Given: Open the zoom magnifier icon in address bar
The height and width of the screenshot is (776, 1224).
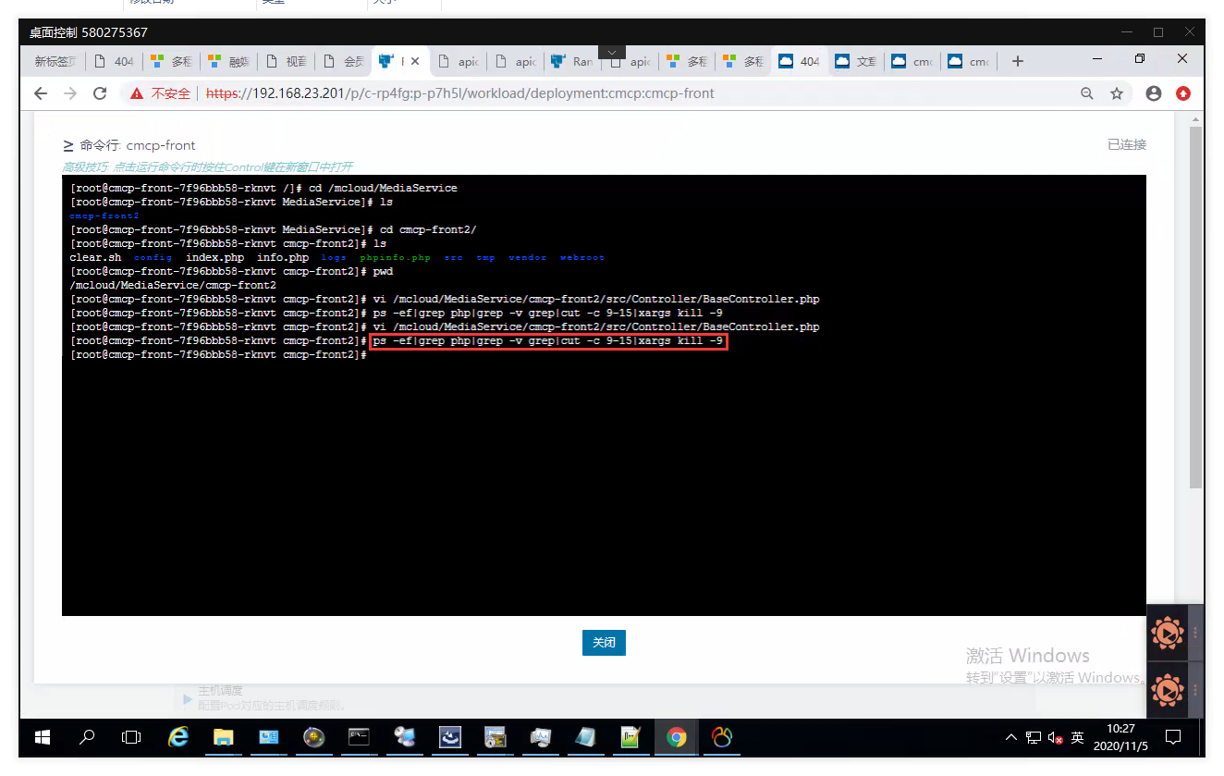Looking at the screenshot, I should [1087, 93].
